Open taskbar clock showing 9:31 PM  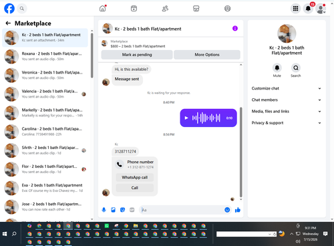click(x=311, y=234)
